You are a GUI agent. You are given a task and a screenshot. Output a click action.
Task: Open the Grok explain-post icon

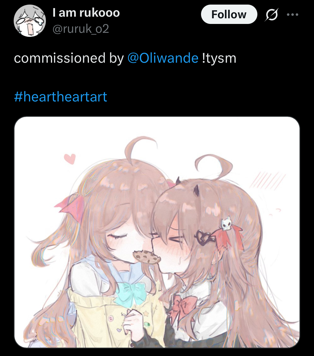point(271,15)
